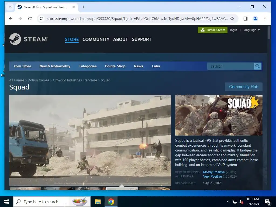Click the Squad breadcrumb link
Viewport: 276px width, 207px height.
click(x=105, y=80)
